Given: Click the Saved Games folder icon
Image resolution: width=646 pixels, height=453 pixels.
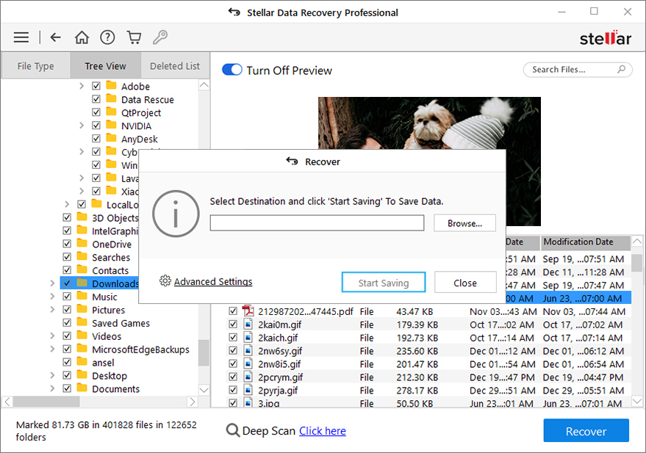Looking at the screenshot, I should click(82, 322).
